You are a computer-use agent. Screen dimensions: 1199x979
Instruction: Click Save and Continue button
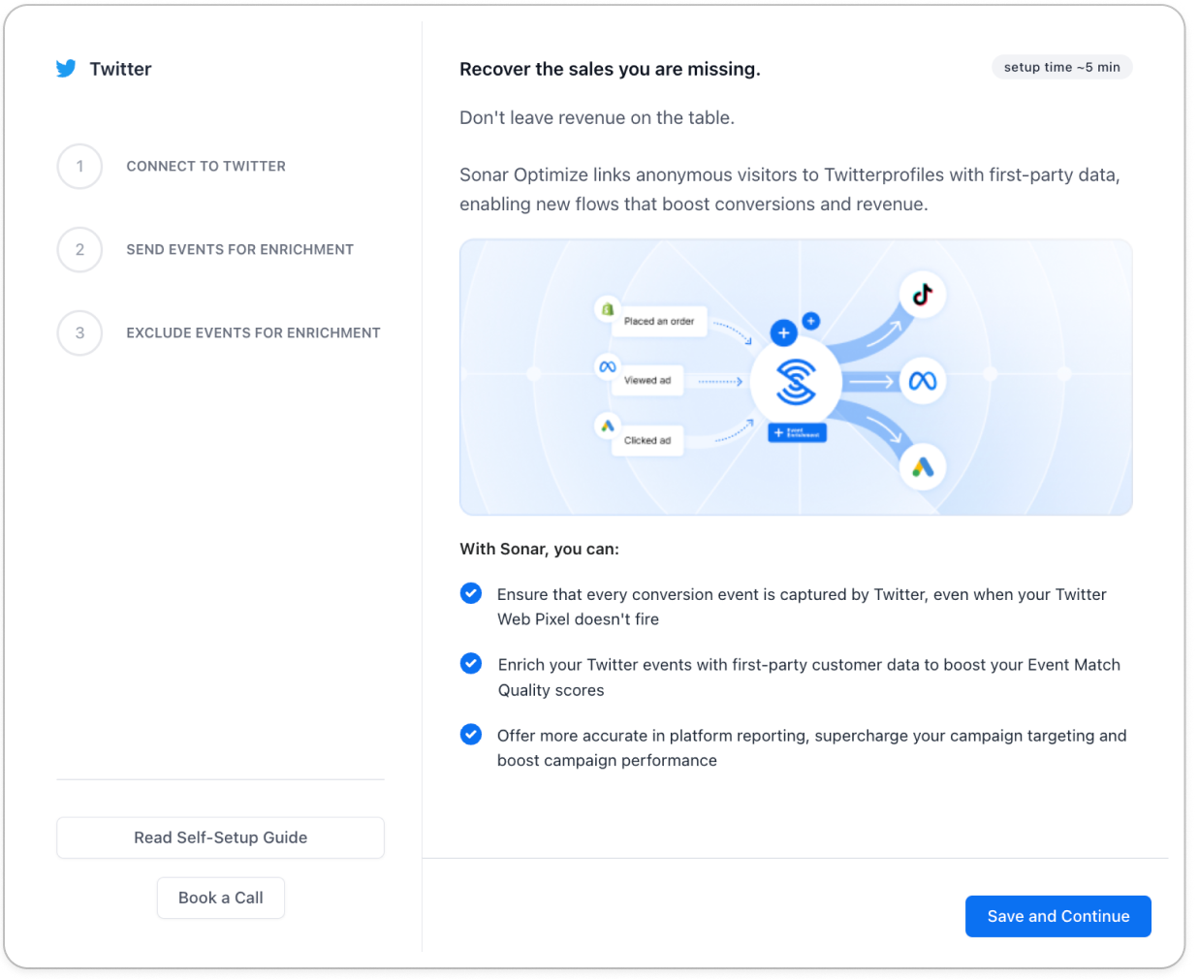pyautogui.click(x=1058, y=916)
